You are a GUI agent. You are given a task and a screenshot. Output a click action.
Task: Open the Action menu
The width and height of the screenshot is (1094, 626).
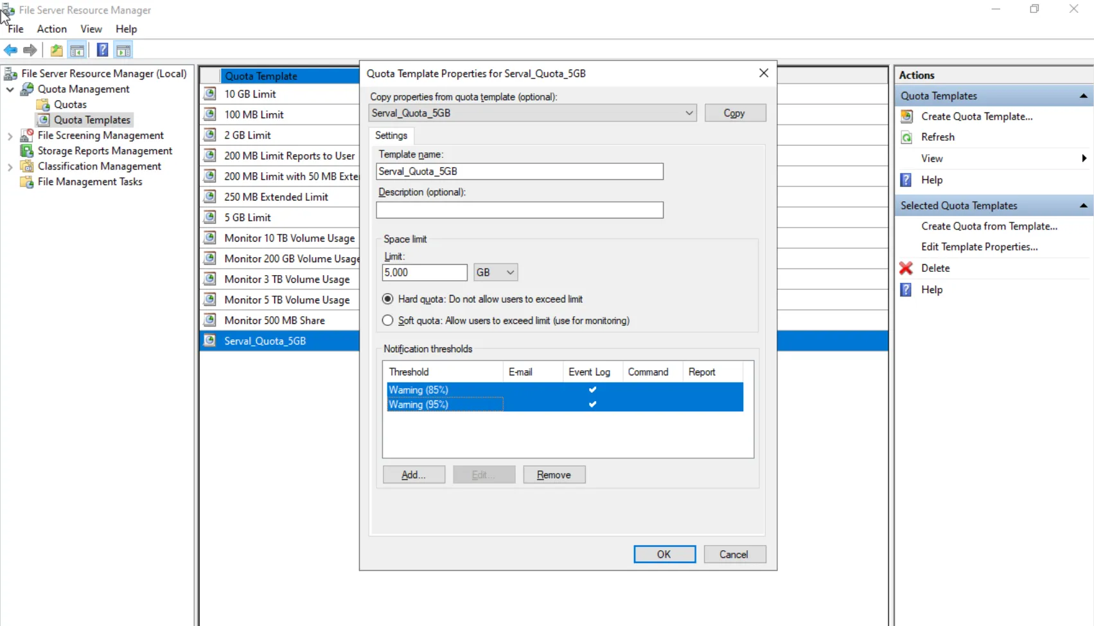(x=52, y=29)
